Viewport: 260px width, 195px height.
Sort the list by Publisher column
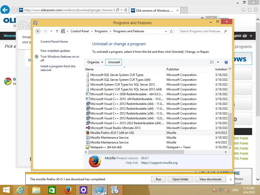(x=189, y=69)
